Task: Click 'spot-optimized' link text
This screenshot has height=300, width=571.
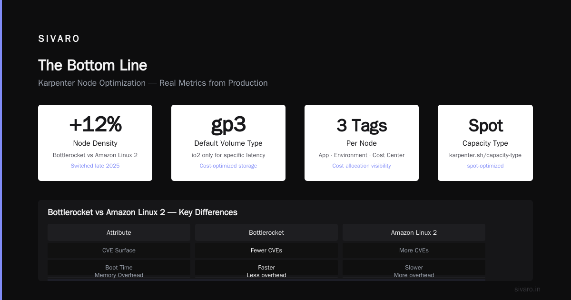Action: point(485,166)
